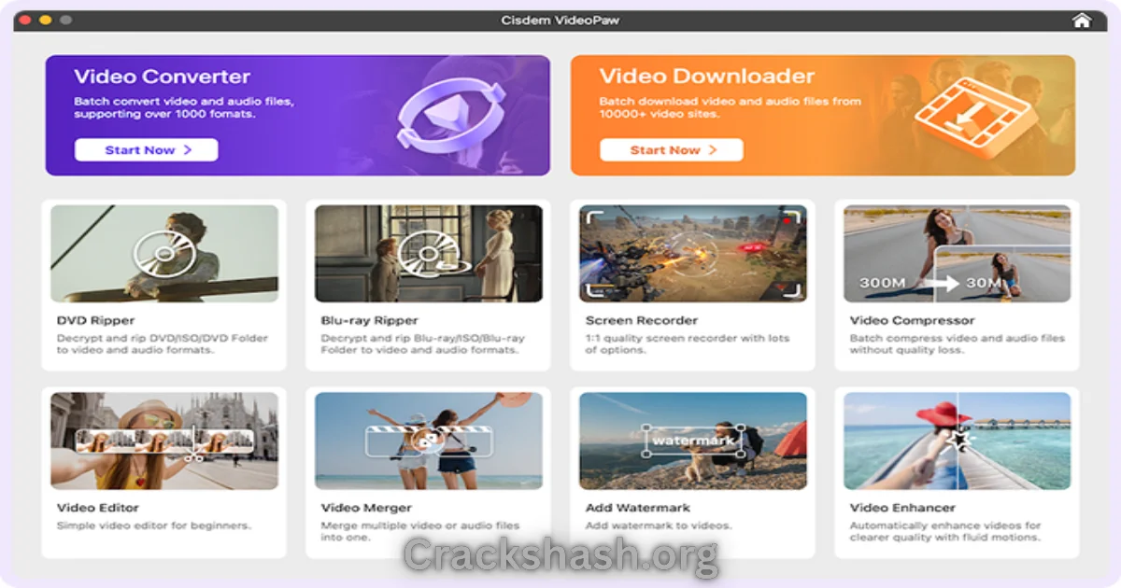Click the Cisdem VideoPaw window title
Image resolution: width=1121 pixels, height=588 pixels.
(x=560, y=21)
